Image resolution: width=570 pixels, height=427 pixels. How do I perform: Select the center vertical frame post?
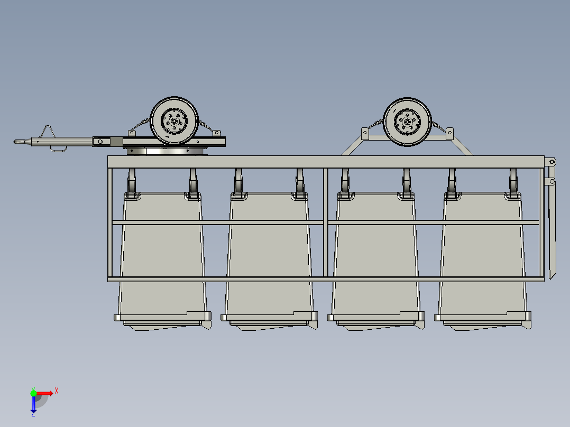pyautogui.click(x=326, y=222)
